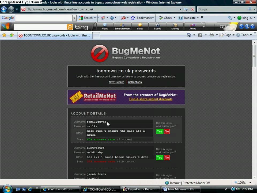The width and height of the screenshot is (257, 193).
Task: Click the Google toolbar Search button
Action: pyautogui.click(x=86, y=18)
